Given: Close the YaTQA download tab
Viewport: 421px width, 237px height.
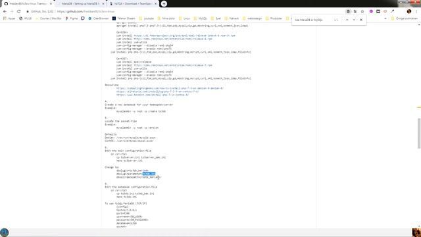Looking at the screenshot, I should (x=155, y=4).
